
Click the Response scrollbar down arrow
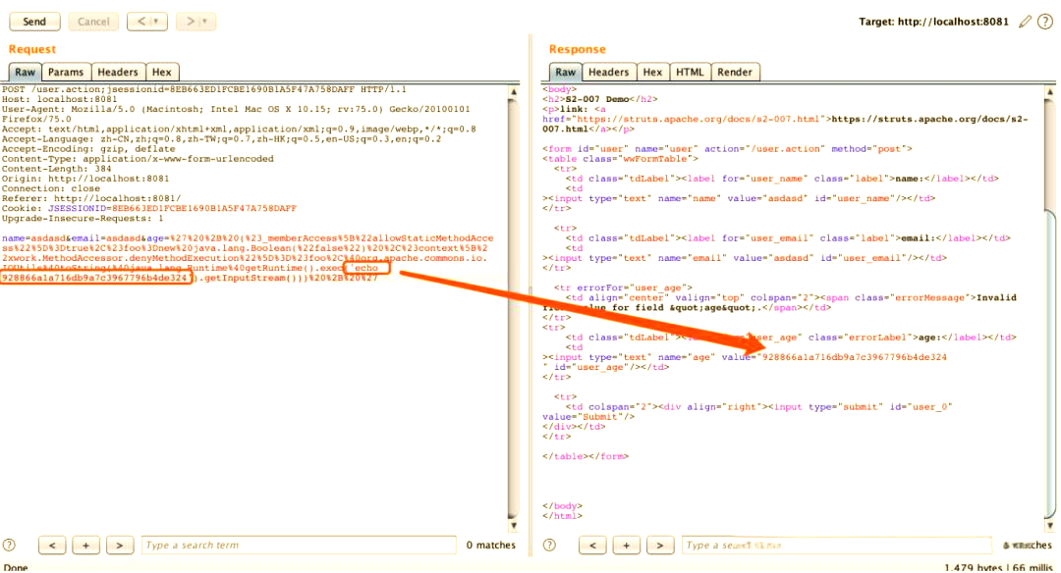tap(1050, 525)
